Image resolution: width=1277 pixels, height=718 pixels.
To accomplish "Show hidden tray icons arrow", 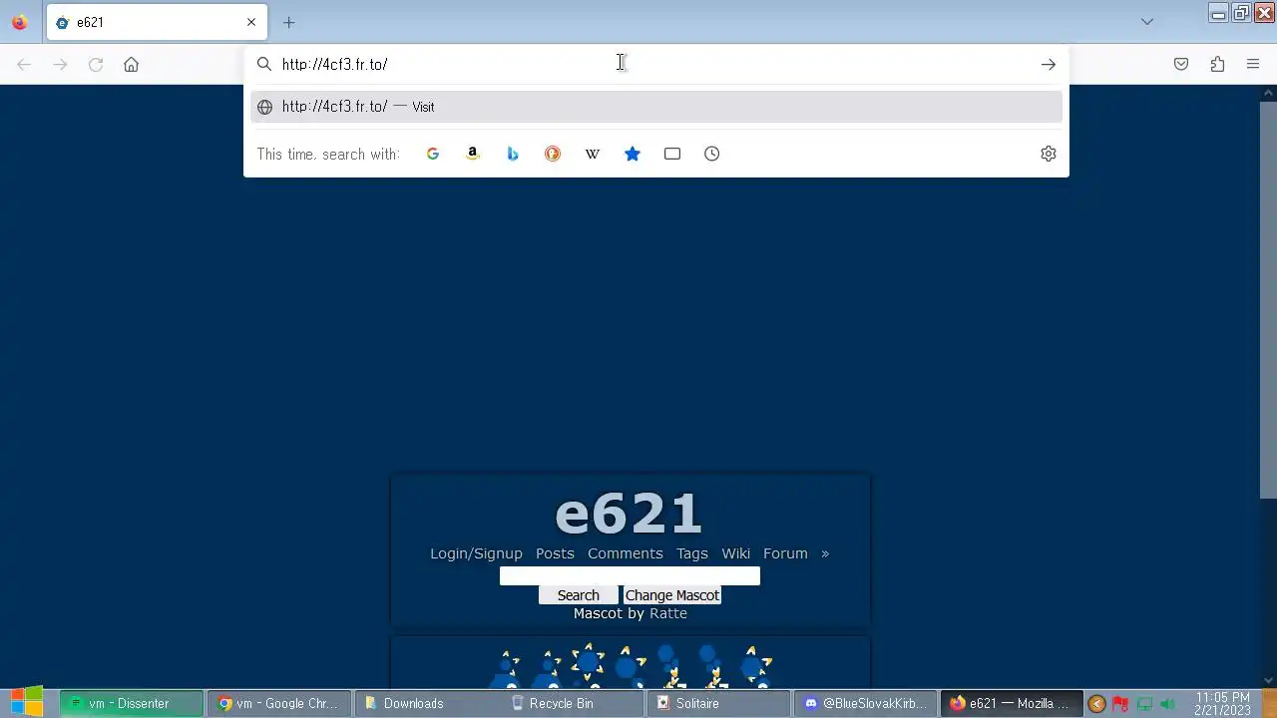I will point(1096,704).
